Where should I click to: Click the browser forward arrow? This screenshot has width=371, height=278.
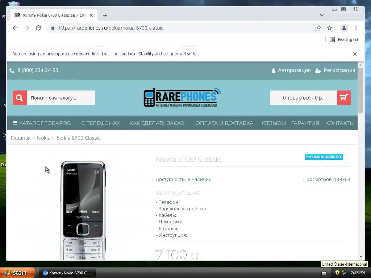coord(27,28)
